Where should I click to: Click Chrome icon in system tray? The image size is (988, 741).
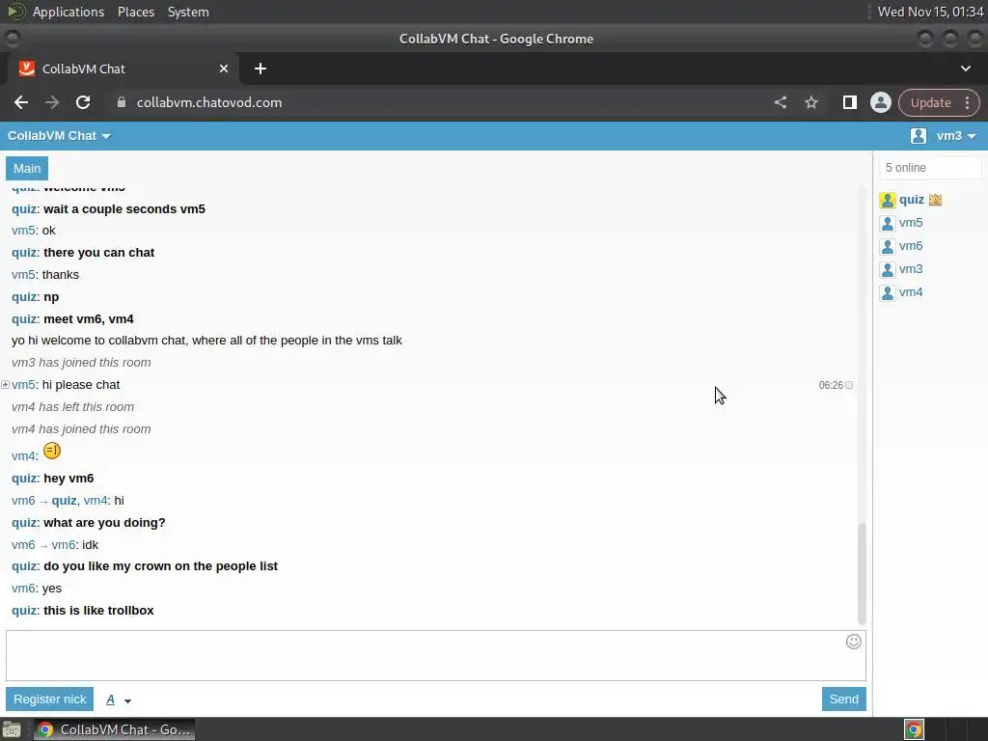click(x=914, y=729)
